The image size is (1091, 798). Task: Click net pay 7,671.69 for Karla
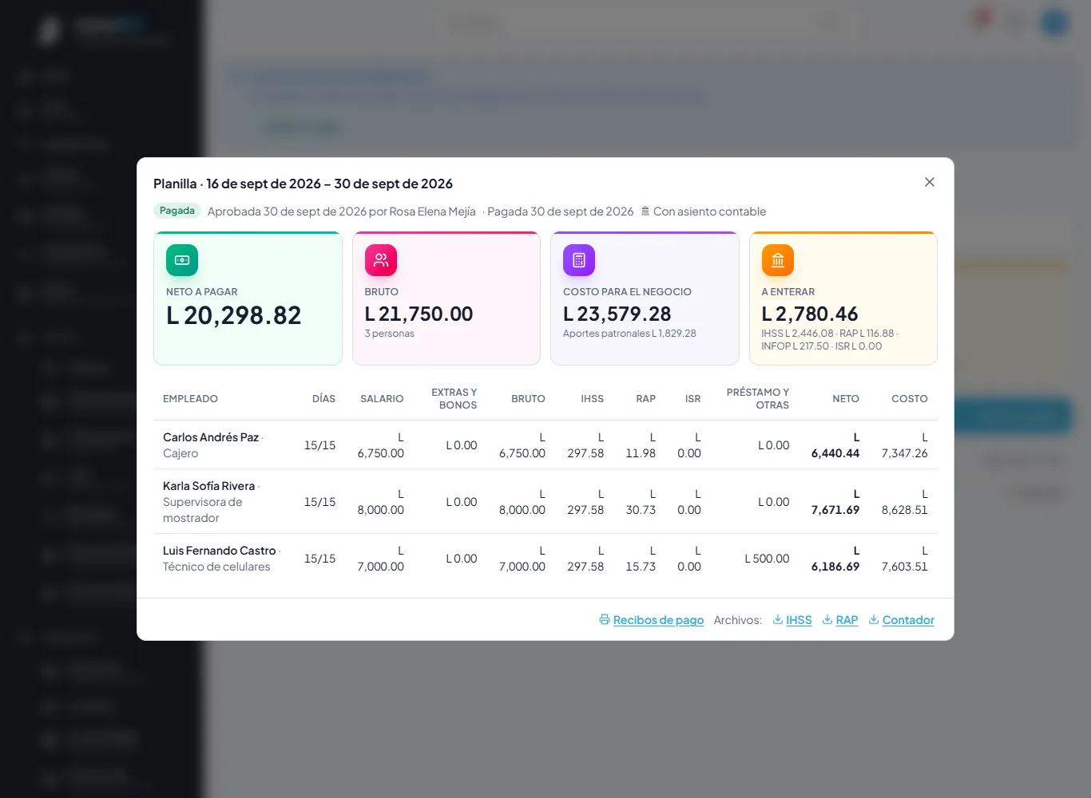pyautogui.click(x=835, y=510)
